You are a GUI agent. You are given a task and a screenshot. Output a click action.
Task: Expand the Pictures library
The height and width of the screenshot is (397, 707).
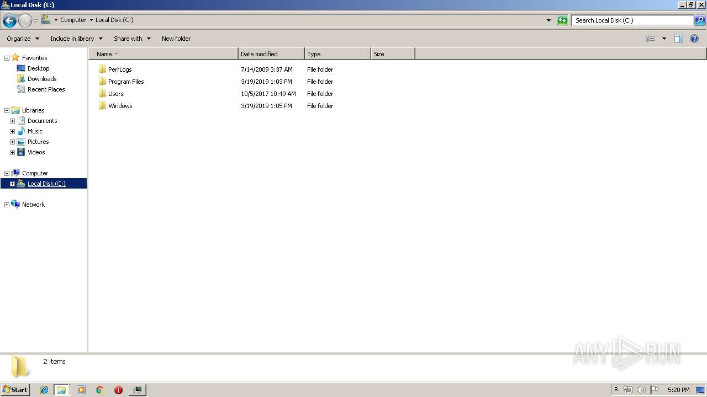12,142
